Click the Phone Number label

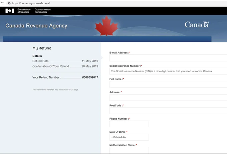pos(120,119)
